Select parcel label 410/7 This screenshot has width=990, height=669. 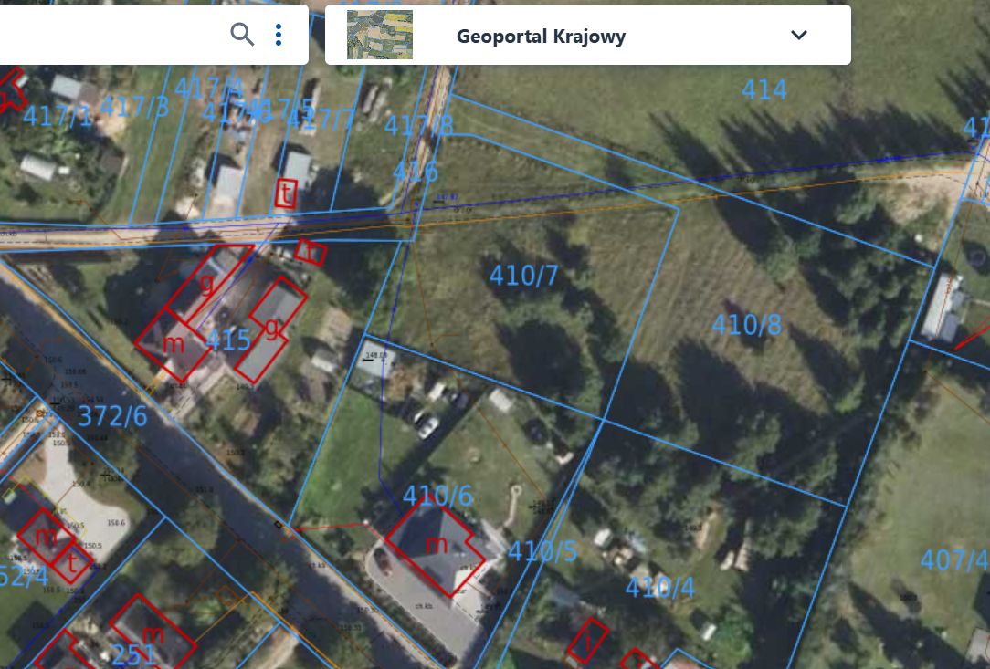pyautogui.click(x=523, y=276)
